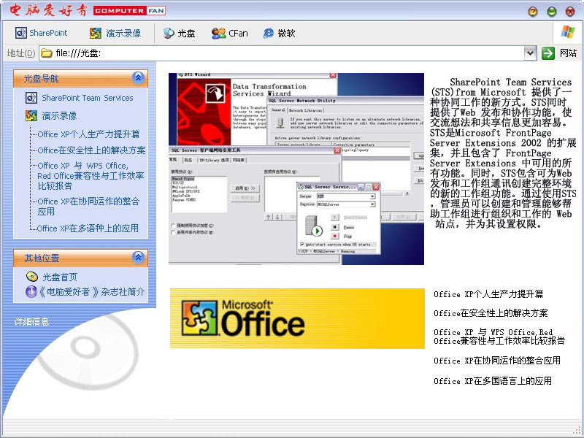Open the CFan people icon in toolbar
Viewport: 584px width, 438px height.
(218, 33)
